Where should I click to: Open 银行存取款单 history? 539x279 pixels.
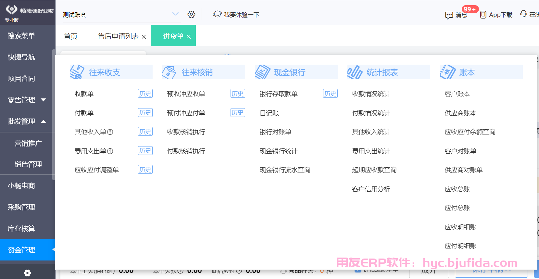tap(330, 94)
